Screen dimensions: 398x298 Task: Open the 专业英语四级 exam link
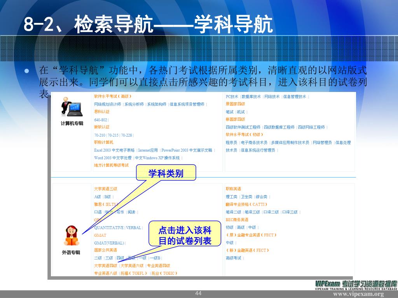159,265
